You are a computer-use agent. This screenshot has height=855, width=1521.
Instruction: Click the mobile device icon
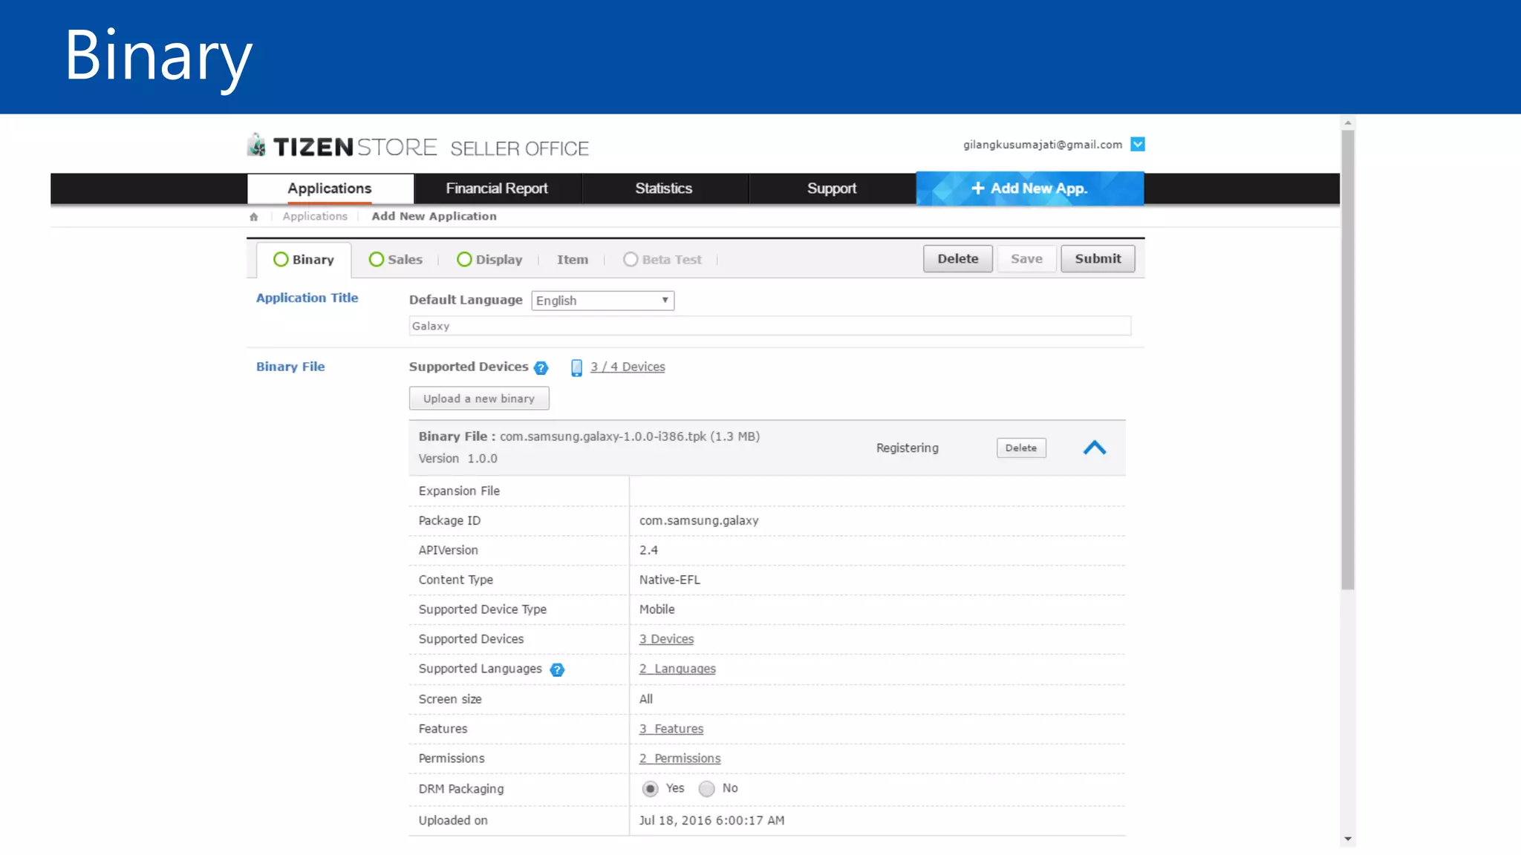point(576,367)
